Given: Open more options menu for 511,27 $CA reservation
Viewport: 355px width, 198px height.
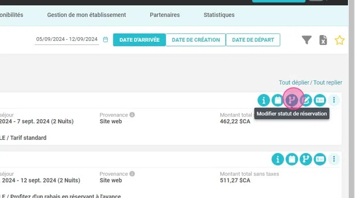Looking at the screenshot, I should pyautogui.click(x=334, y=159).
